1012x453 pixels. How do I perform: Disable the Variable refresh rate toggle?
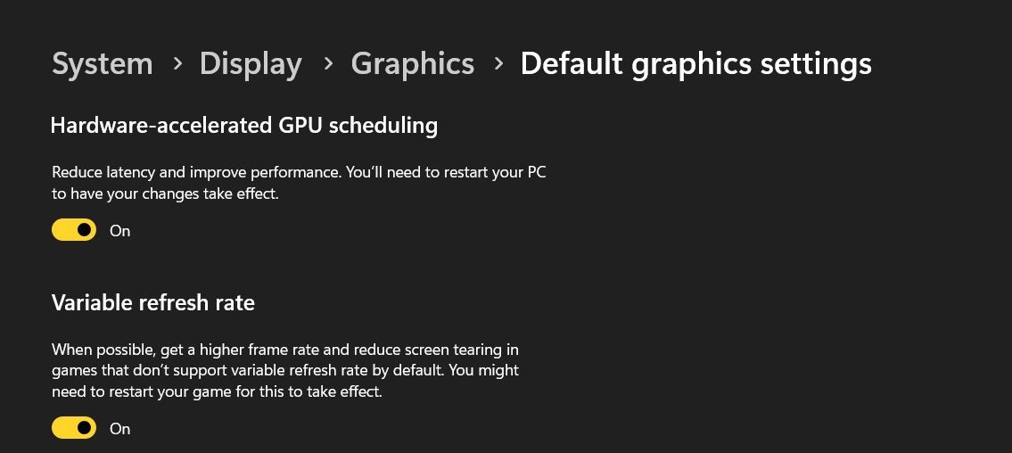click(74, 429)
